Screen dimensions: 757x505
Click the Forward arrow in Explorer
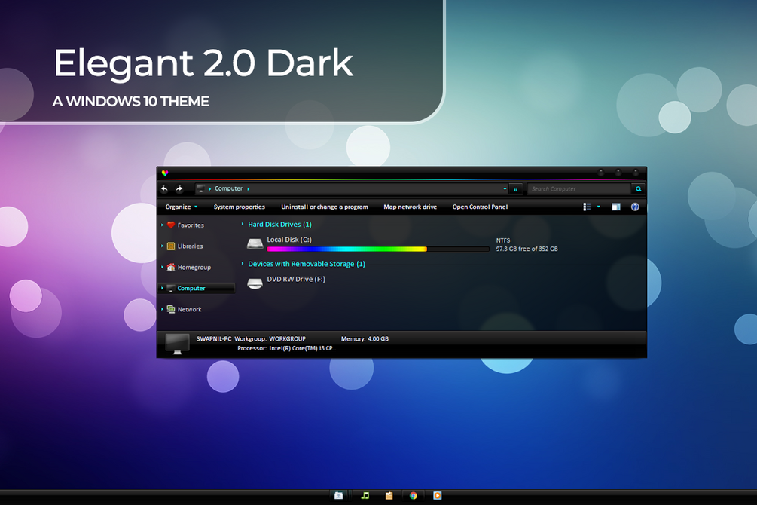tap(179, 188)
